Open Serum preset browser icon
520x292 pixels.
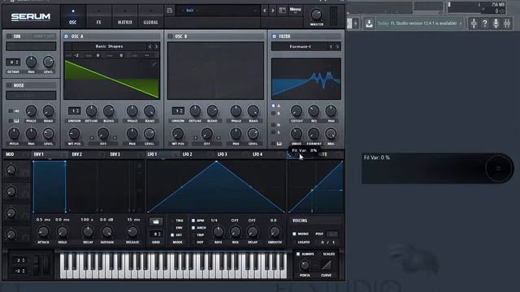click(x=282, y=11)
